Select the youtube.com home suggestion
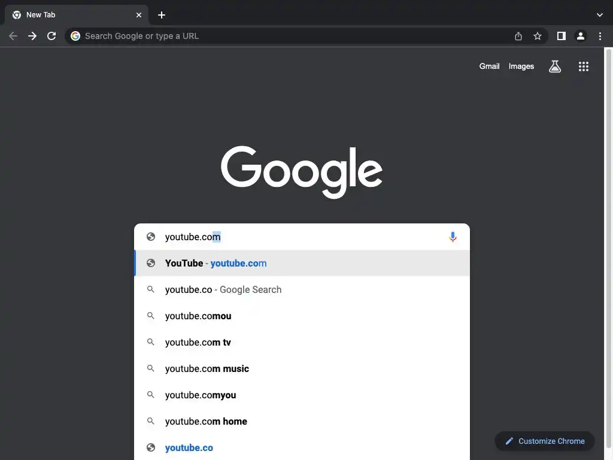This screenshot has width=613, height=460. (302, 421)
